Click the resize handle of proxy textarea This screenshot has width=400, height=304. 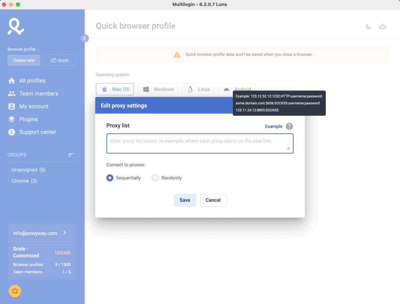[288, 148]
